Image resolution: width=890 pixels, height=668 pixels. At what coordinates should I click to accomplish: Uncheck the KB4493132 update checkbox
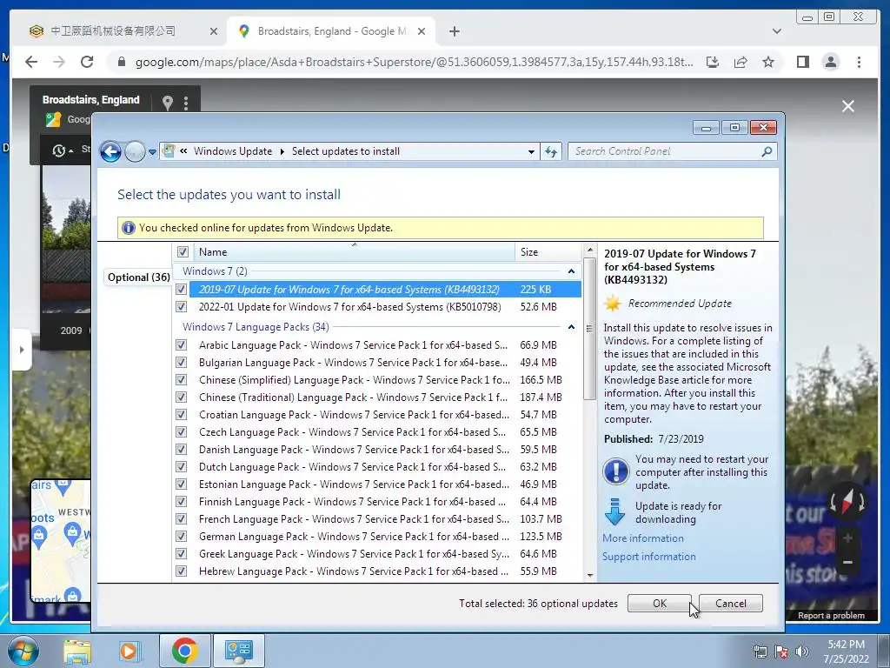click(x=181, y=289)
